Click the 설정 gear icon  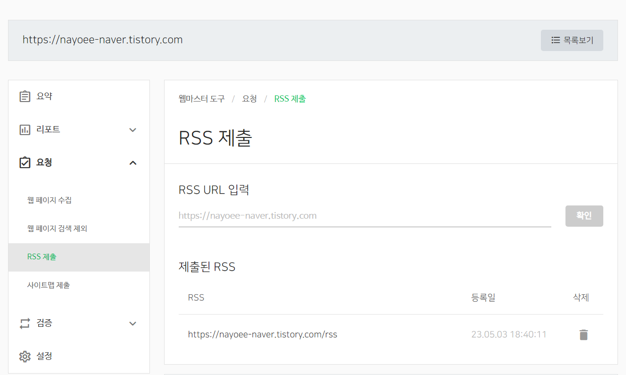(25, 356)
